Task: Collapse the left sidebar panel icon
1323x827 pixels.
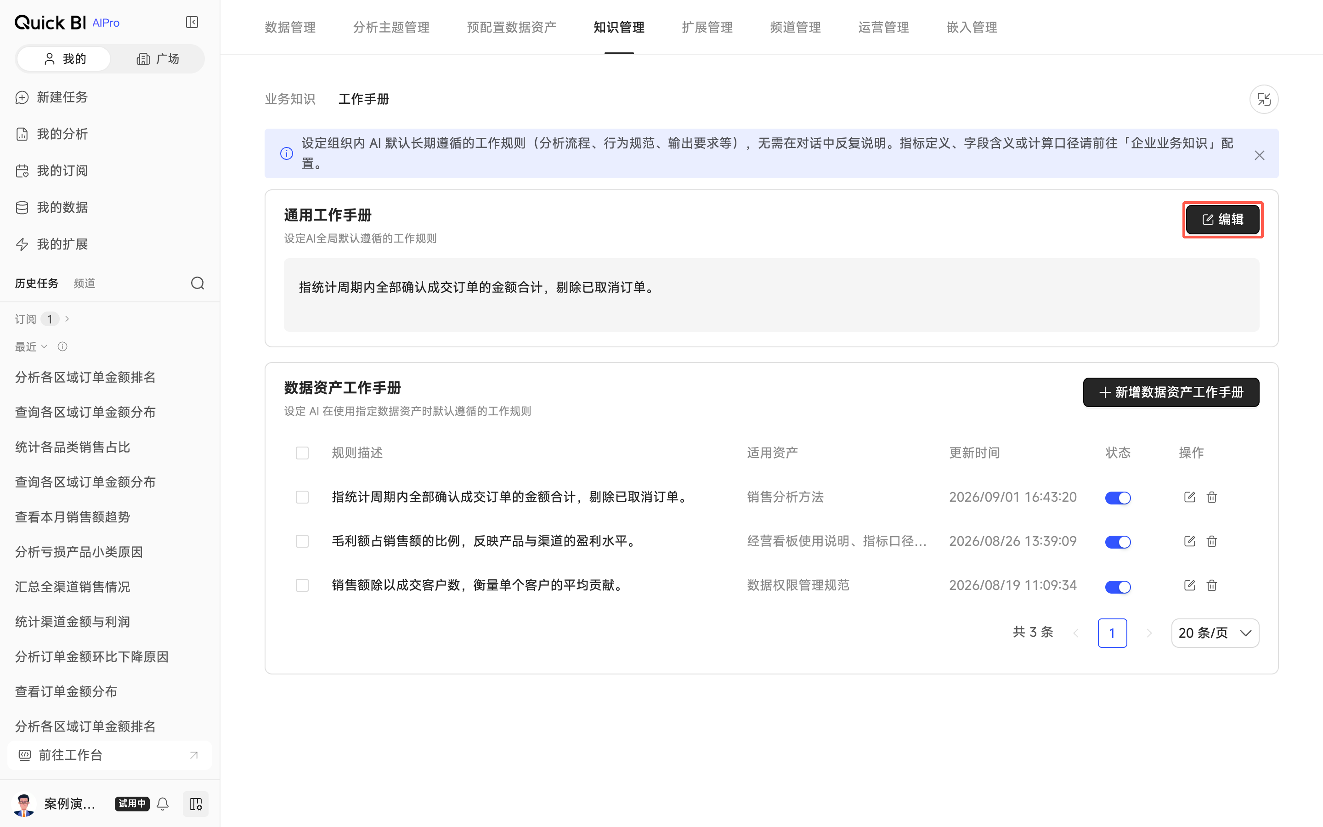Action: click(192, 23)
